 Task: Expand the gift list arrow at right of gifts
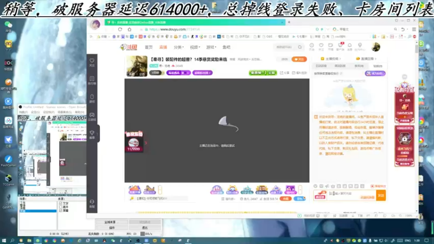[301, 190]
